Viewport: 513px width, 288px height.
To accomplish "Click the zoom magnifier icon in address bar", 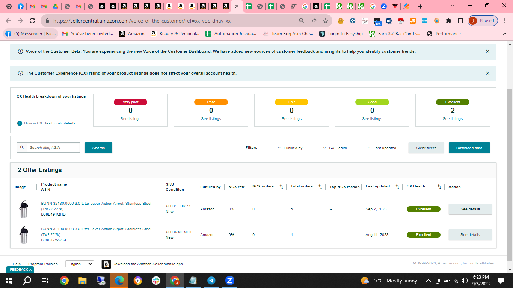I will 302,21.
